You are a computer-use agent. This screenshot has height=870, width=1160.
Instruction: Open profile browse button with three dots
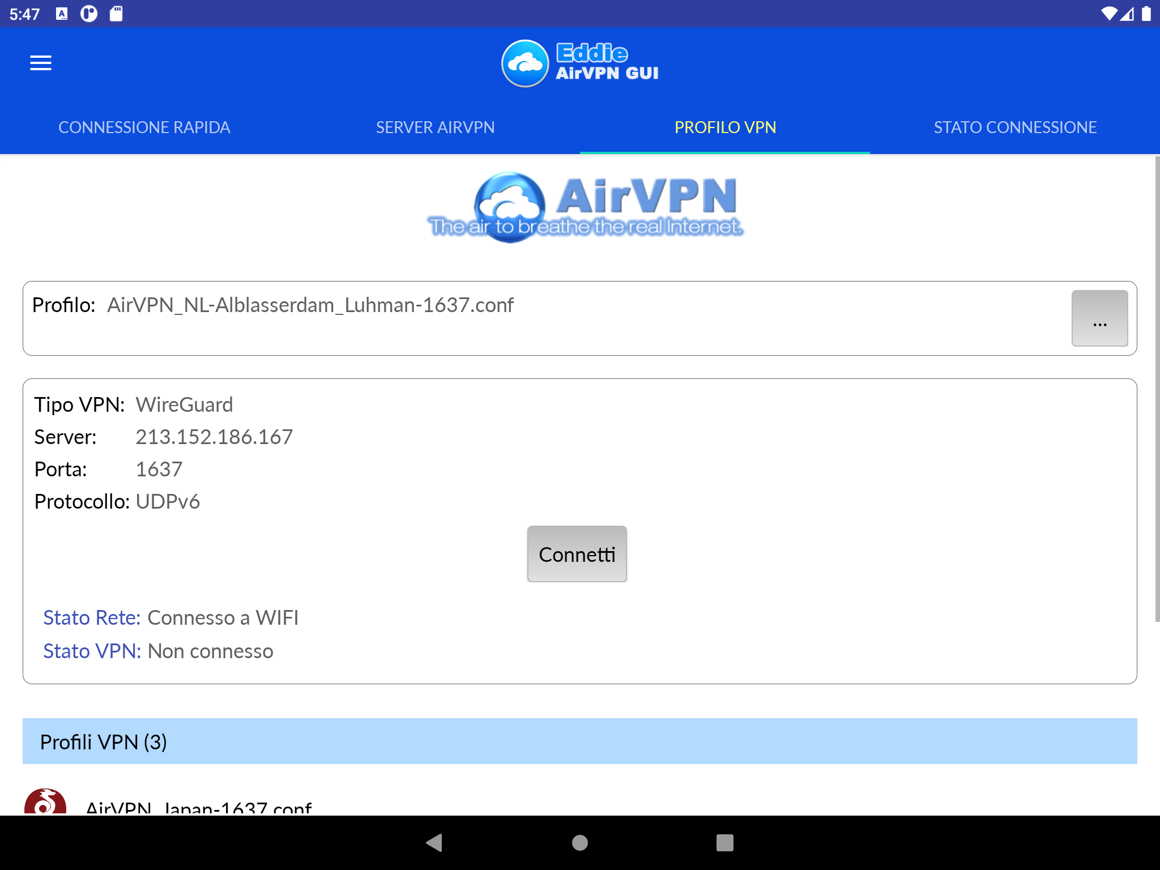pos(1099,318)
